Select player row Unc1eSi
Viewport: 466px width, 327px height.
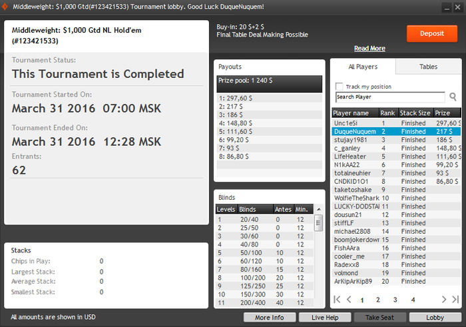396,123
